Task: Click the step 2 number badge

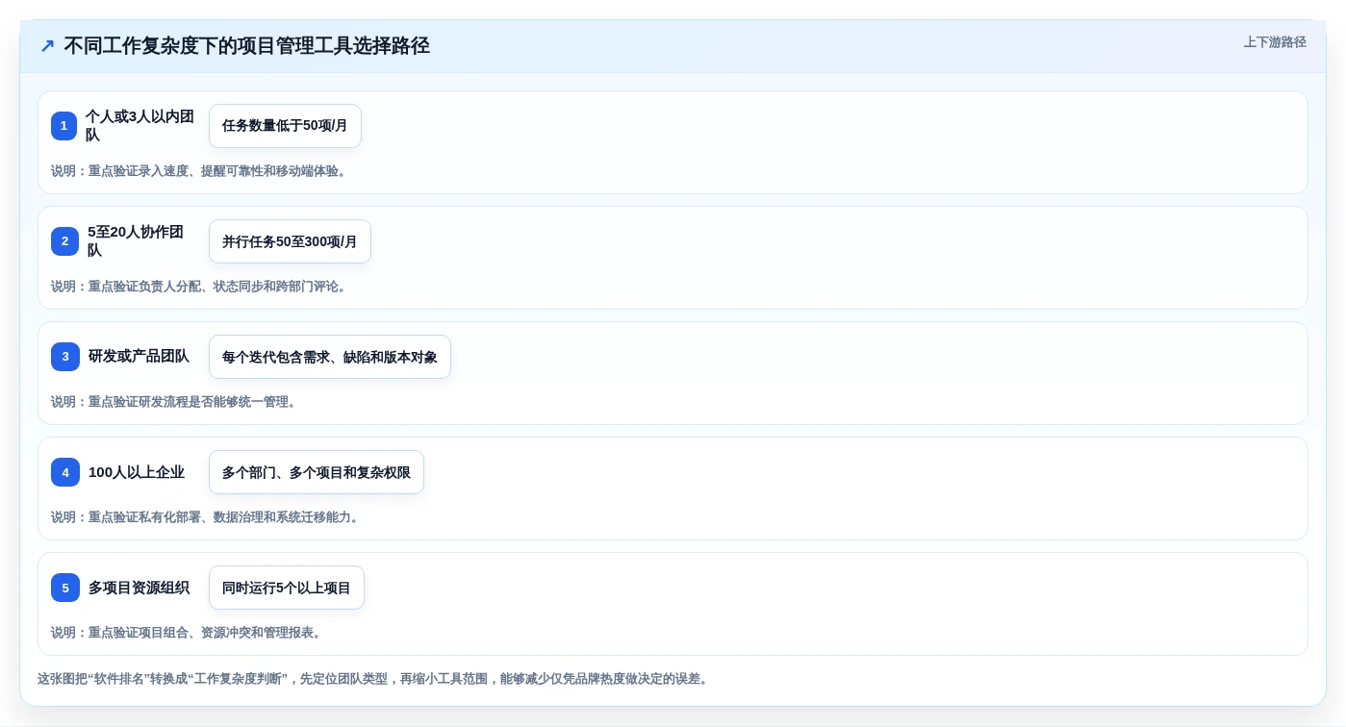Action: pyautogui.click(x=64, y=241)
